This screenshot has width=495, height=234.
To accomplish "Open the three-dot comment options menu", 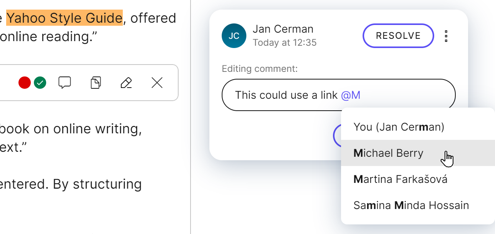I will point(446,36).
